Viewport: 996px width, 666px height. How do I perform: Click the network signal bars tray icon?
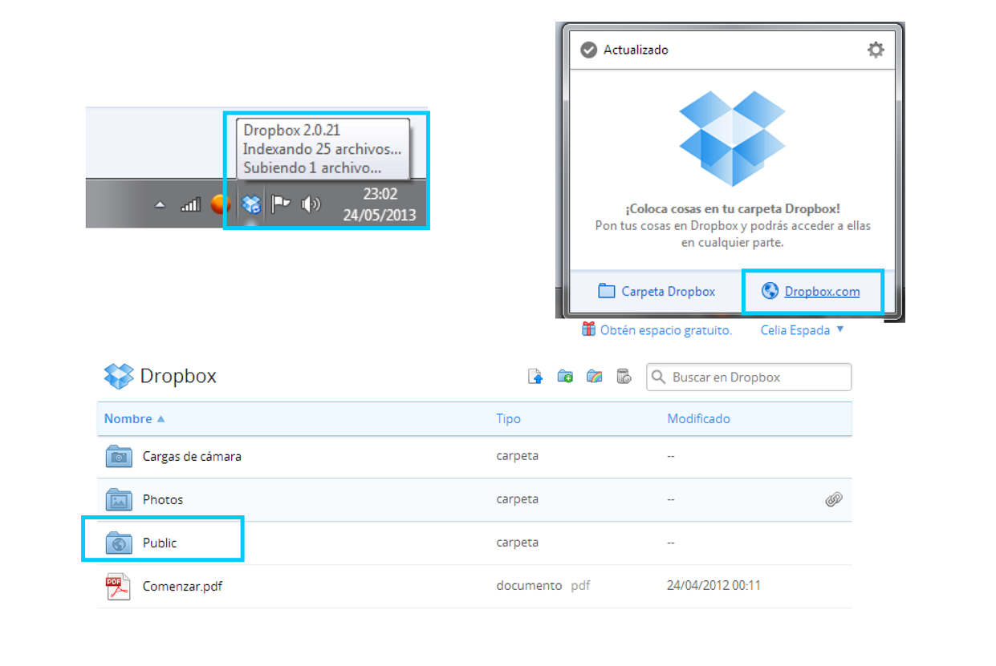click(191, 204)
